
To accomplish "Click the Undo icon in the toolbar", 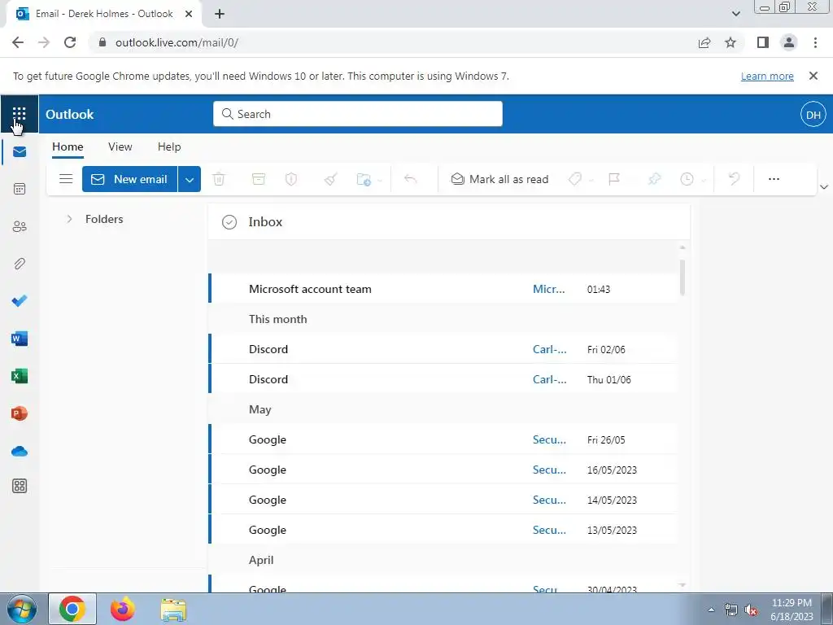I will (735, 179).
